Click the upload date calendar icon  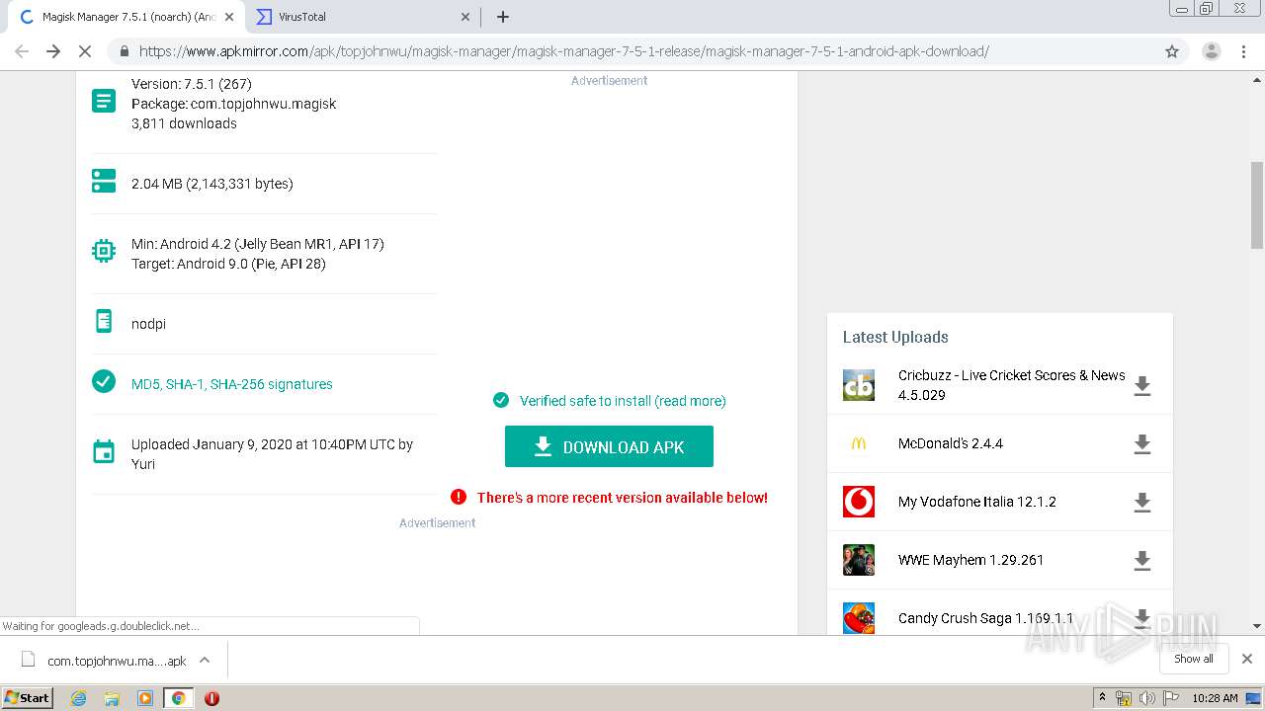point(104,452)
